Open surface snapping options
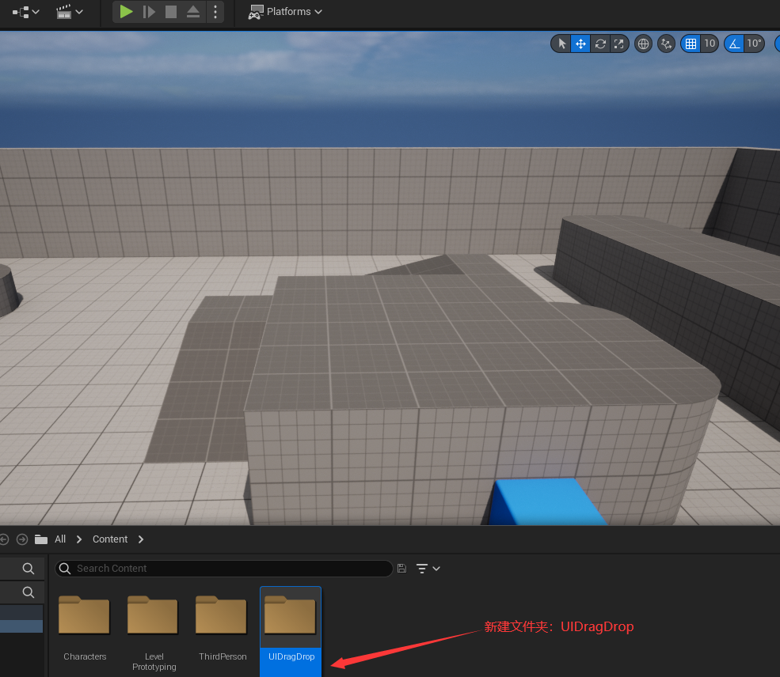 666,43
